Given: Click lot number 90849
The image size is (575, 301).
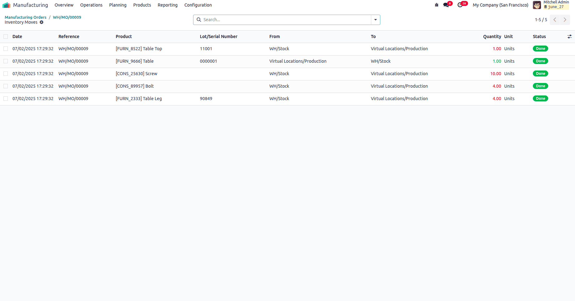Looking at the screenshot, I should pos(206,99).
